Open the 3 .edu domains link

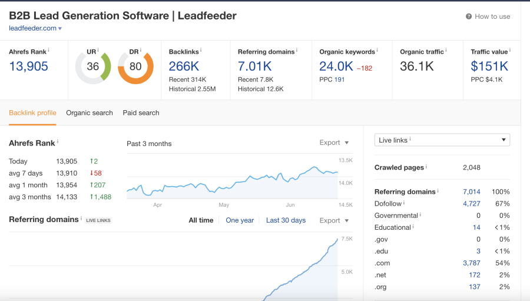478,252
